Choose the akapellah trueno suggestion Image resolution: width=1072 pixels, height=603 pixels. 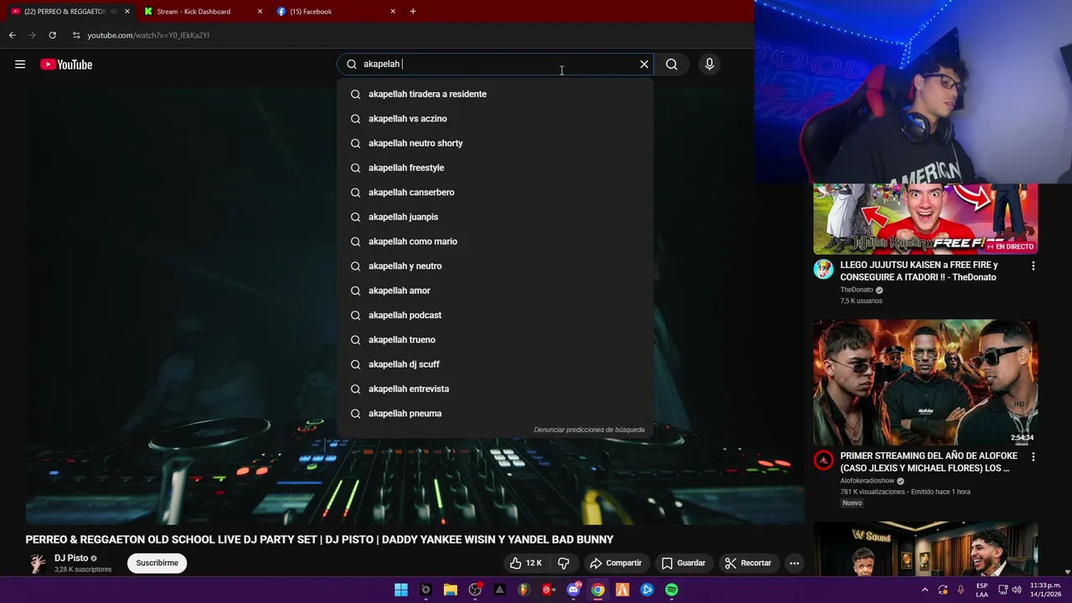coord(495,340)
